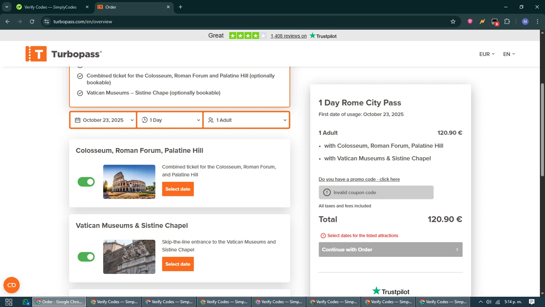This screenshot has width=545, height=307.
Task: Click the taskbar clock showing 5:14 p. m.
Action: 513,302
